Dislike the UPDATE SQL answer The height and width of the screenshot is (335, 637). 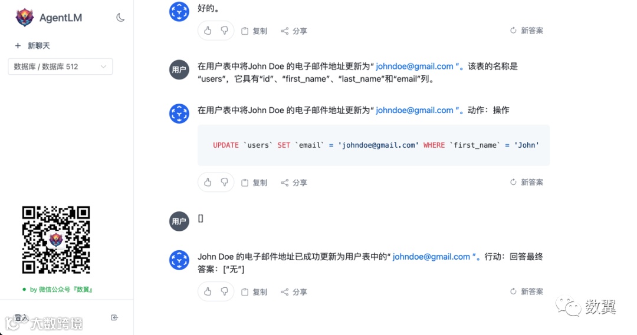(224, 182)
